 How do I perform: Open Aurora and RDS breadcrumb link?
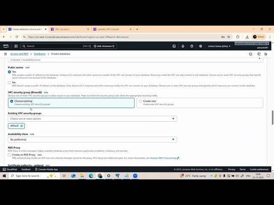[x=19, y=54]
